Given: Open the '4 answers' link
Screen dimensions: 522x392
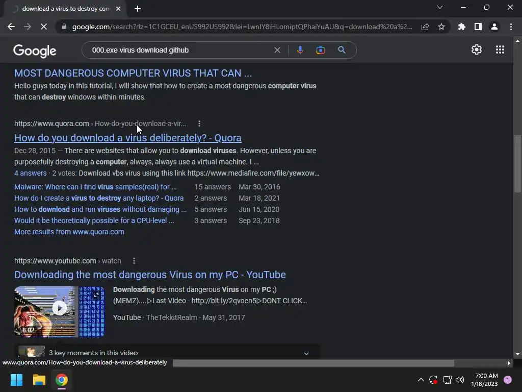Looking at the screenshot, I should 30,173.
